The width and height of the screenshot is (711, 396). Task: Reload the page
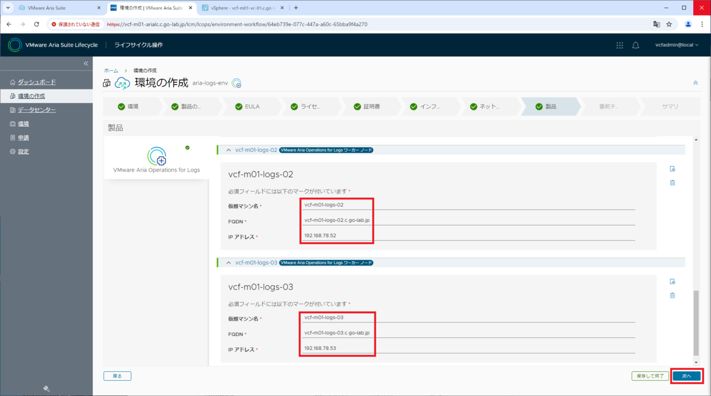coord(37,24)
